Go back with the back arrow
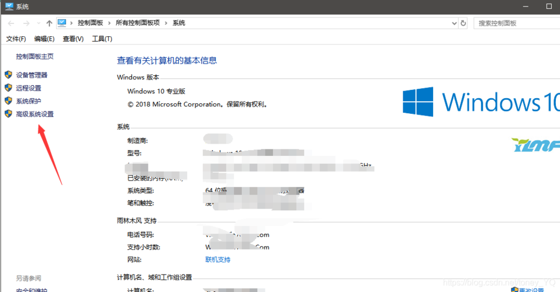This screenshot has width=560, height=292. pyautogui.click(x=11, y=23)
